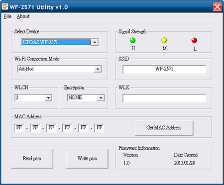Open the WLCH channel dropdown arrow
The image size is (224, 185).
[x=48, y=98]
